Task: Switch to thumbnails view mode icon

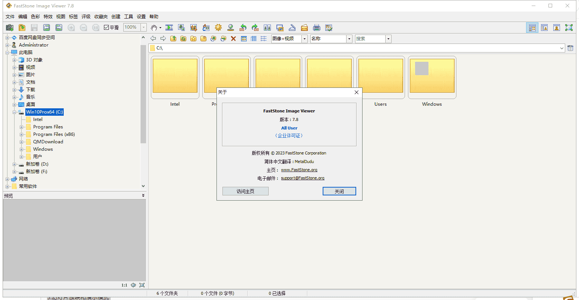Action: tap(244, 39)
